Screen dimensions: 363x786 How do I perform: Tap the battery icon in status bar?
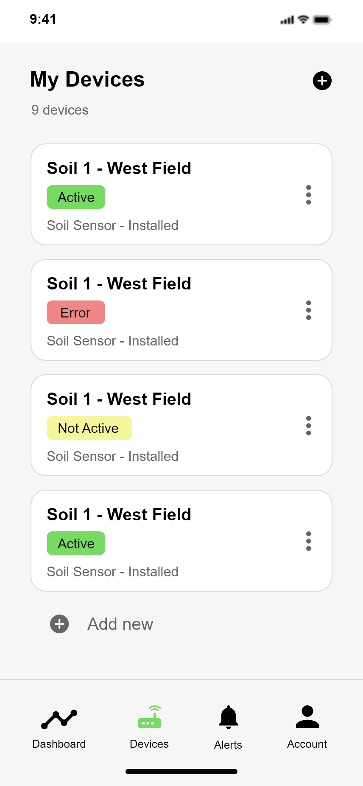tap(322, 20)
